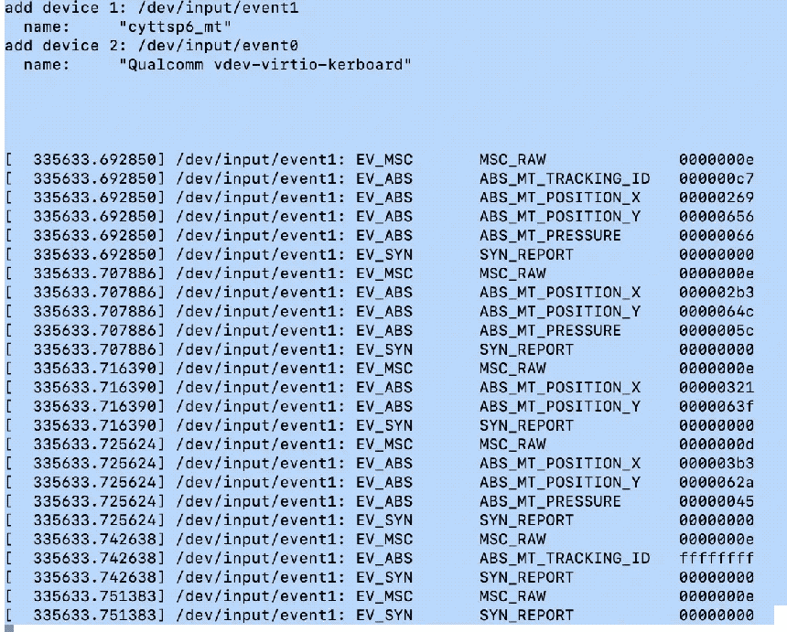Click the ABS_MT_POSITION_Y value 0000064c

click(x=717, y=312)
